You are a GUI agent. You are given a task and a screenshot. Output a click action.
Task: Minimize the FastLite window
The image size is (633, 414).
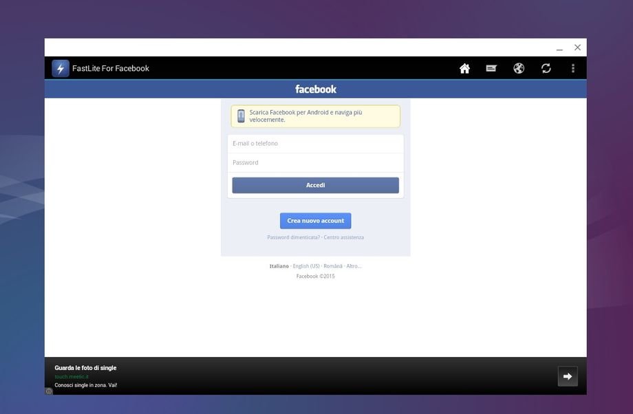point(559,48)
